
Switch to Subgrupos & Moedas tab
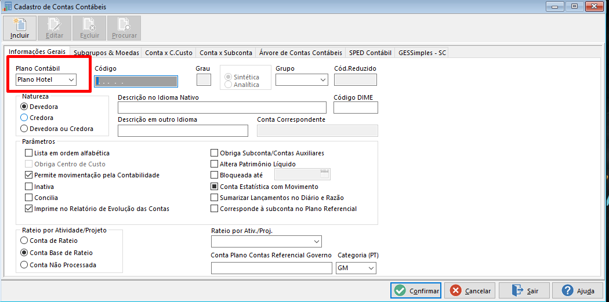point(106,53)
